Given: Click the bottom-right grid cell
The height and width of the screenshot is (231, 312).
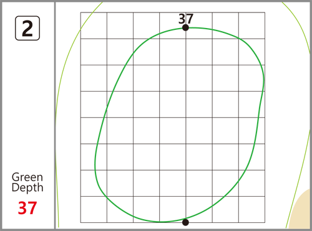Looking at the screenshot, I should [251, 209].
